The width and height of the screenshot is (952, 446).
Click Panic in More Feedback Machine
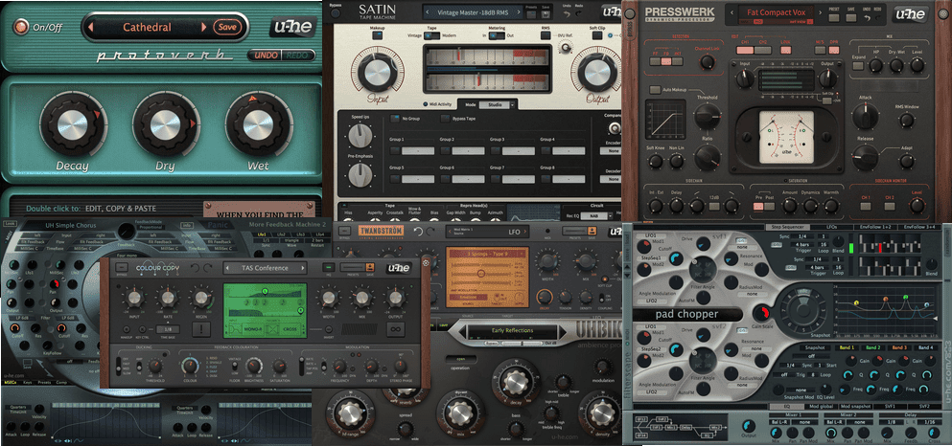(219, 224)
